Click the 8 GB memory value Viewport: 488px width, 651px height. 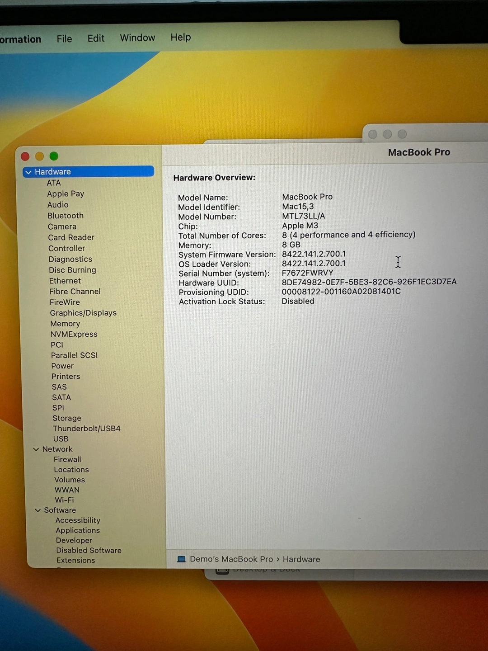click(x=291, y=245)
